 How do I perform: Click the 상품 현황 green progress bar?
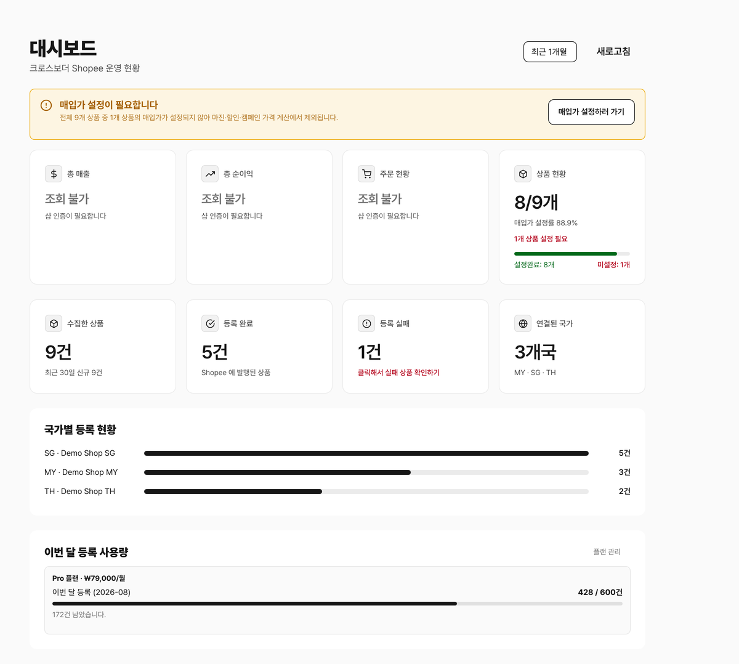[572, 254]
